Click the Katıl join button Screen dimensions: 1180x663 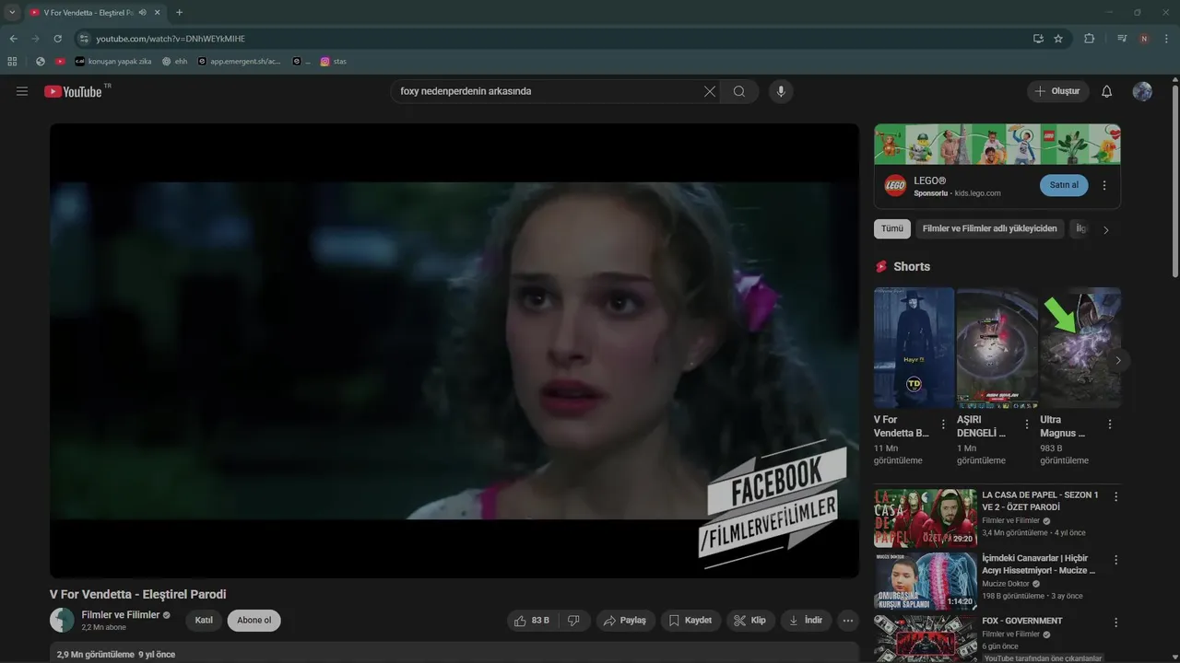point(204,621)
